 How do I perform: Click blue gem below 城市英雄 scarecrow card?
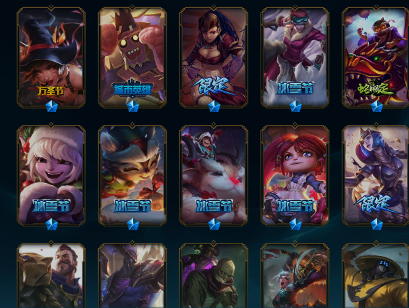pyautogui.click(x=133, y=107)
